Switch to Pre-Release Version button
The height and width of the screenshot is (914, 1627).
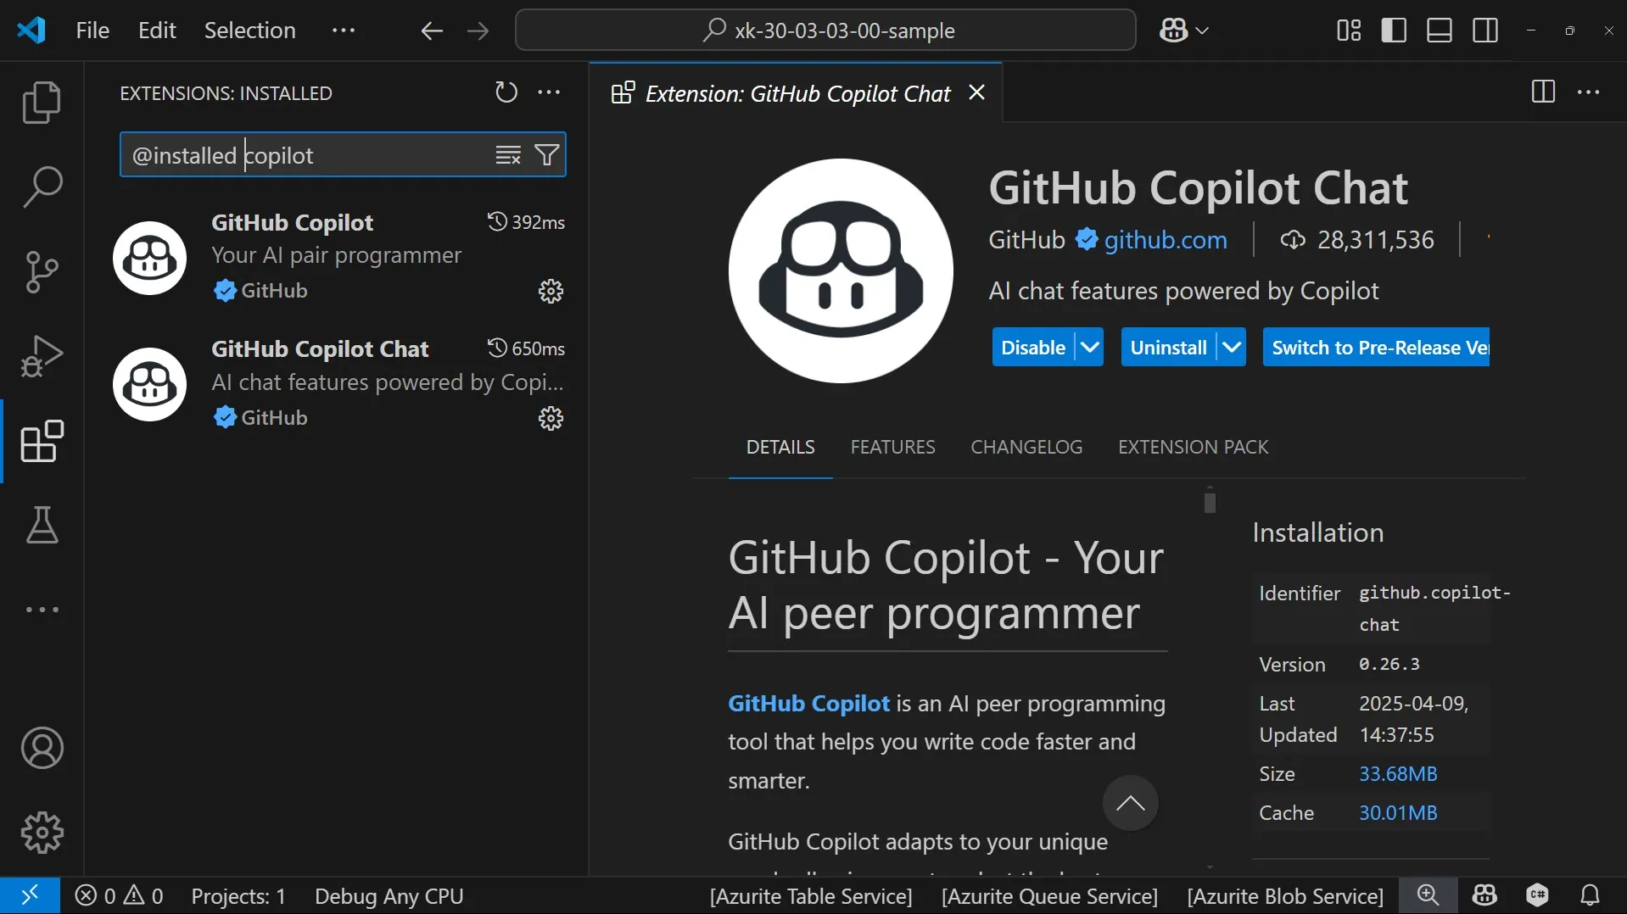[x=1376, y=348]
